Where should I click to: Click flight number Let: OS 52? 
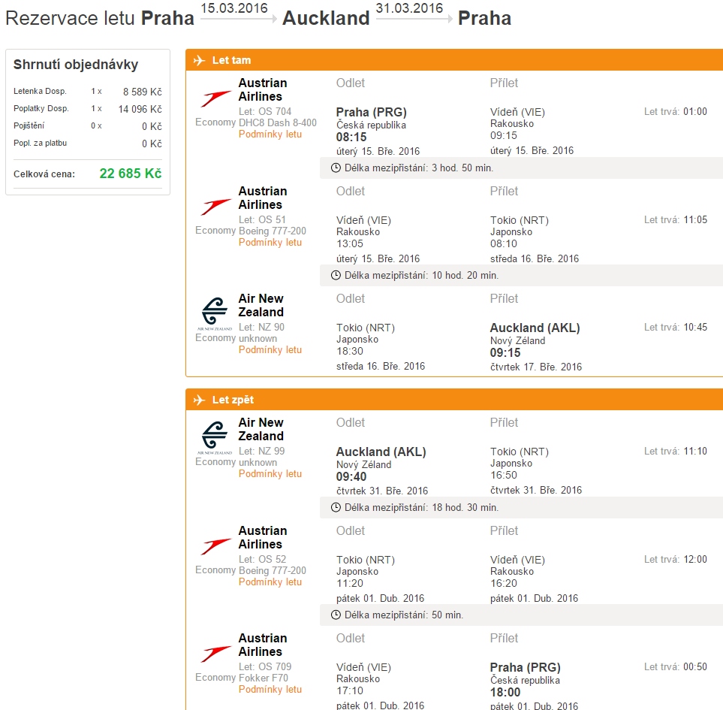pyautogui.click(x=262, y=559)
